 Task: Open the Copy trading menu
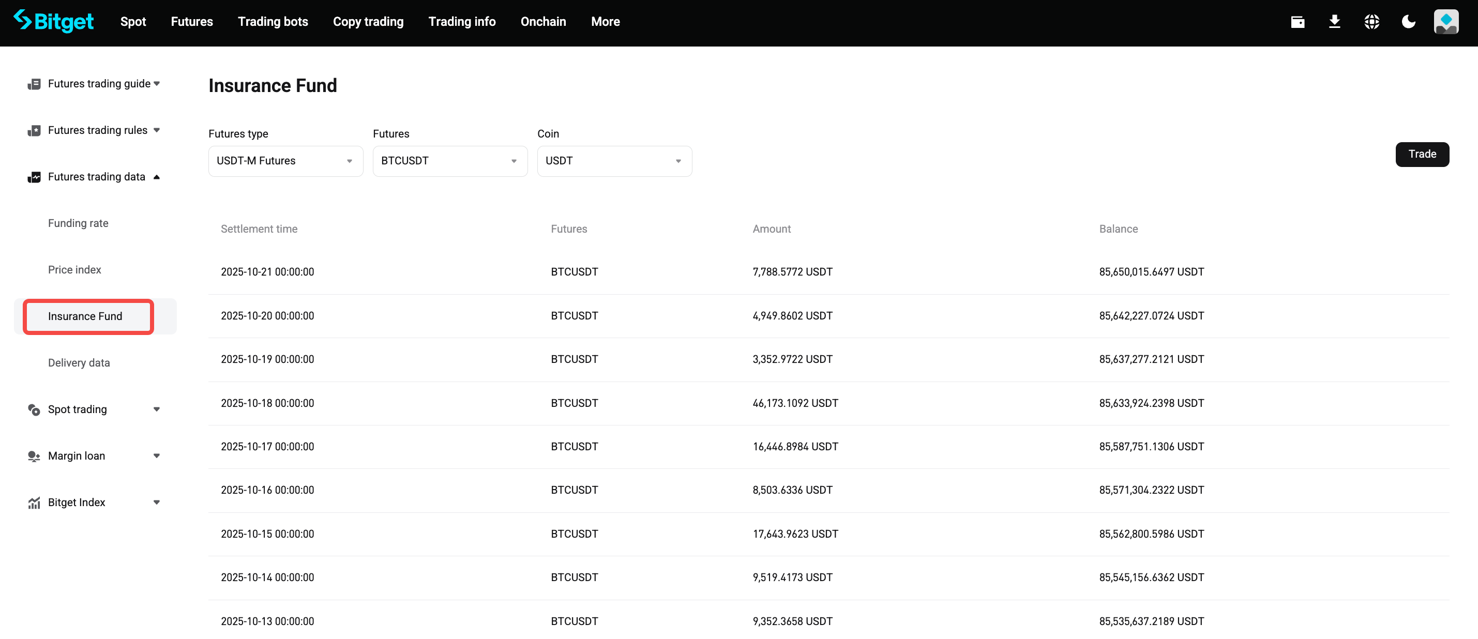[368, 22]
